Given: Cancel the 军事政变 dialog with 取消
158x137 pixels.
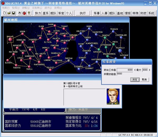Looking at the screenshot, I should coord(144,80).
